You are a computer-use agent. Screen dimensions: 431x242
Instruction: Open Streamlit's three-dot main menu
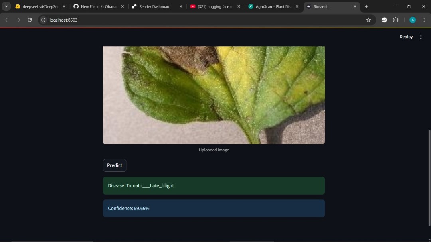point(421,37)
